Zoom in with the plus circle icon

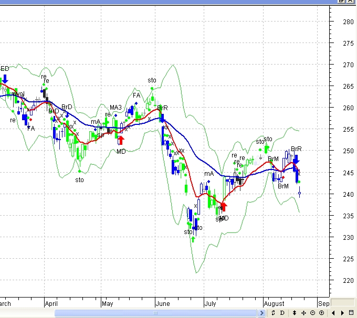[321, 313]
